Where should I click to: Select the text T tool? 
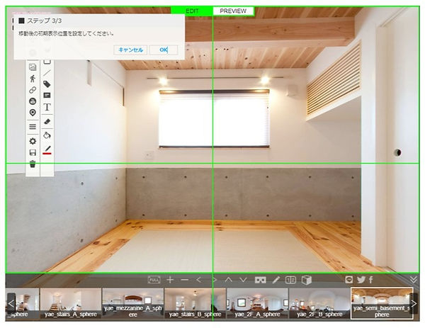click(47, 108)
